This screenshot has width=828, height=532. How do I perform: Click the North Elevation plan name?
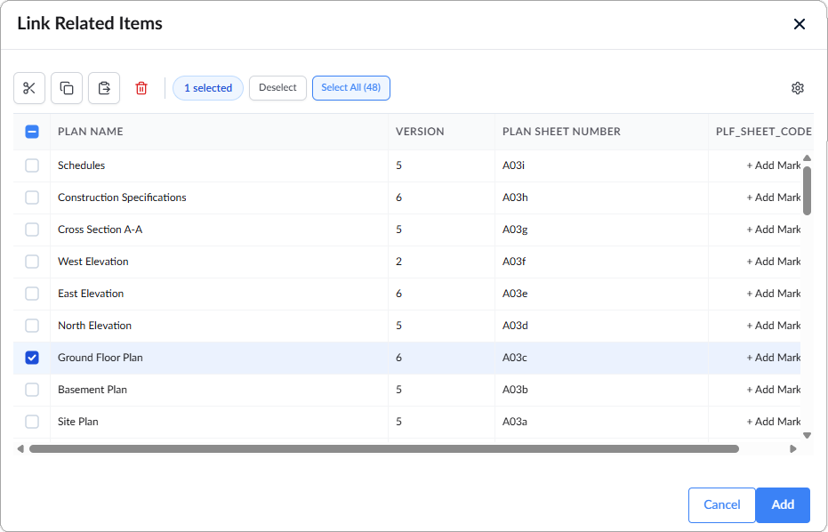click(94, 326)
